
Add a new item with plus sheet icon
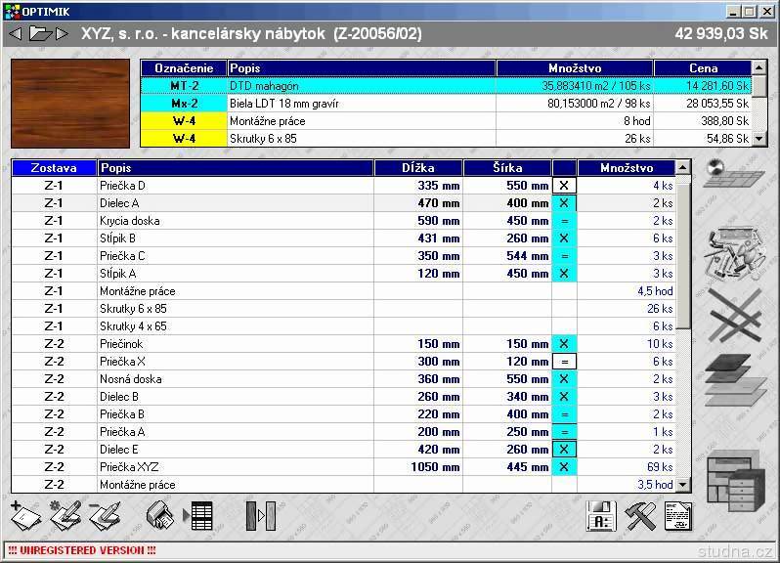click(25, 515)
